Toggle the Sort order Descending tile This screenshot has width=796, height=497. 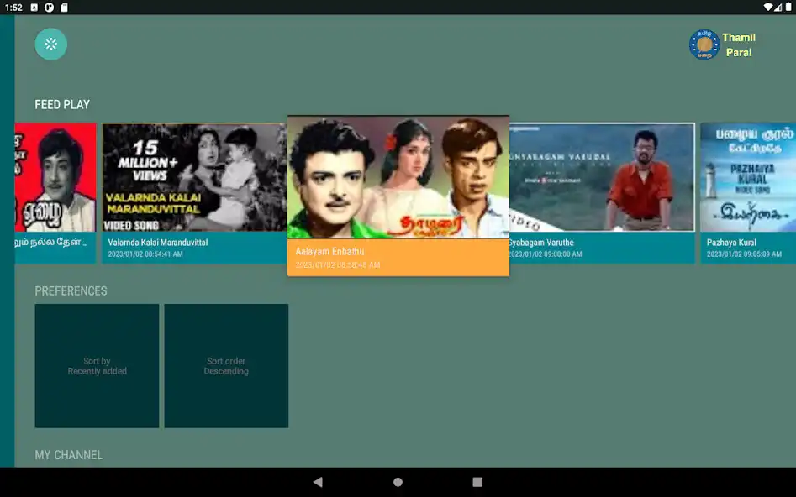(x=226, y=366)
